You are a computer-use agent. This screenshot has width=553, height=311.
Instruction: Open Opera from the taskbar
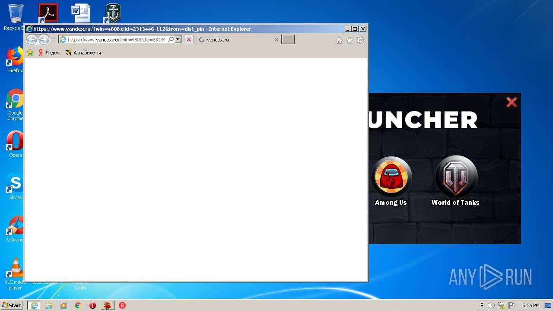coord(93,305)
